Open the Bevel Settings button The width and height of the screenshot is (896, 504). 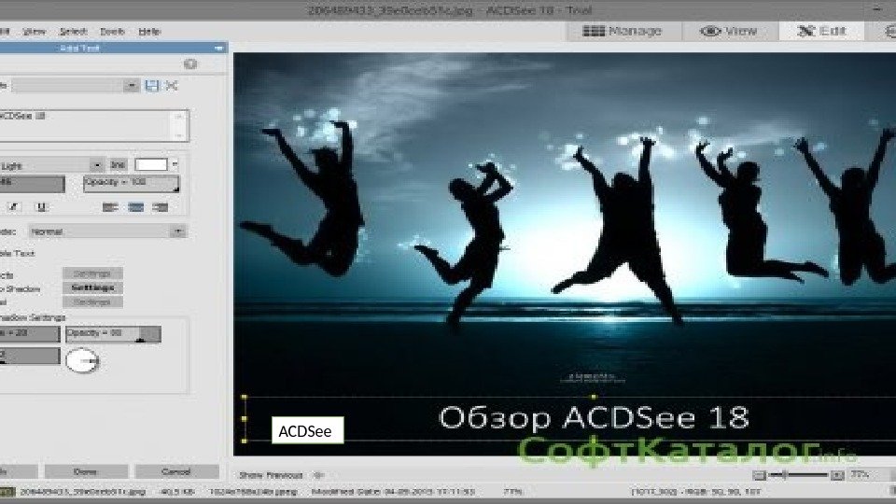[92, 301]
